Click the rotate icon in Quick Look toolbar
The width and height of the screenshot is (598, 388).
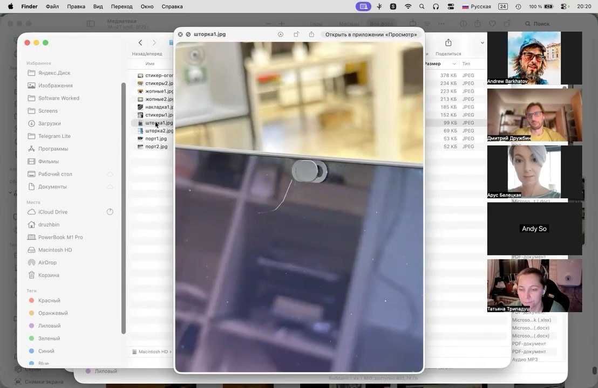(x=296, y=34)
